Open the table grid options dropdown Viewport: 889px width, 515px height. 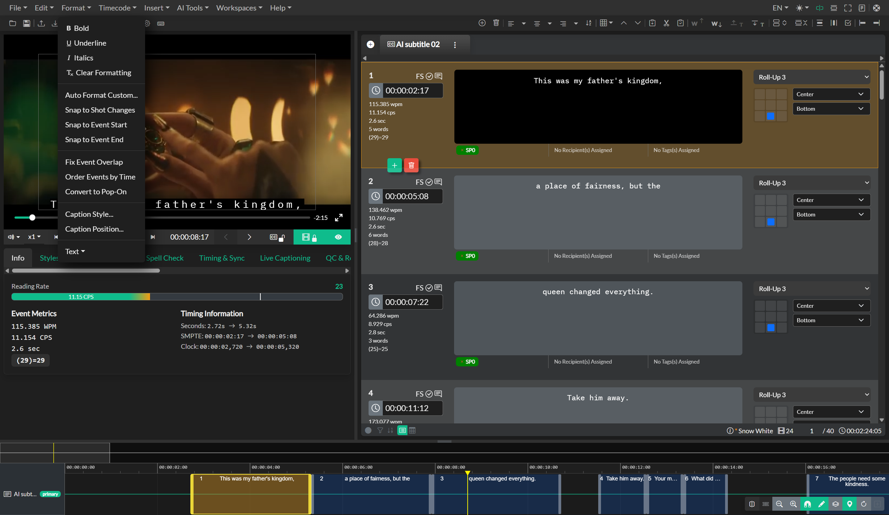tap(607, 23)
